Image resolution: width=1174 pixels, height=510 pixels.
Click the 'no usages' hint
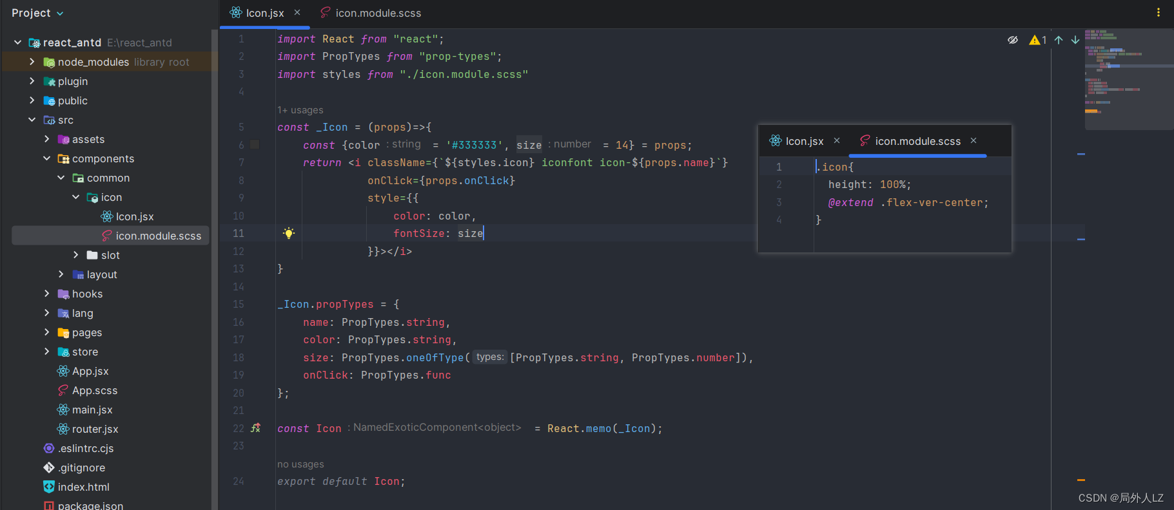click(300, 464)
